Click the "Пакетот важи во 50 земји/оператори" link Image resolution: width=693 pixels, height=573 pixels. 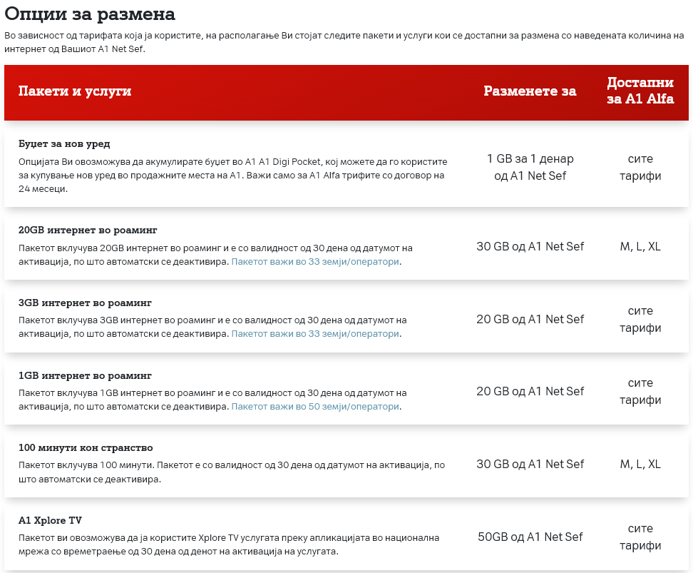tap(316, 406)
